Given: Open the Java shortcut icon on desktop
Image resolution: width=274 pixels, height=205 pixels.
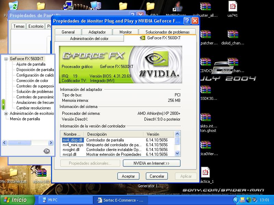Looking at the screenshot, I should tap(177, 6).
